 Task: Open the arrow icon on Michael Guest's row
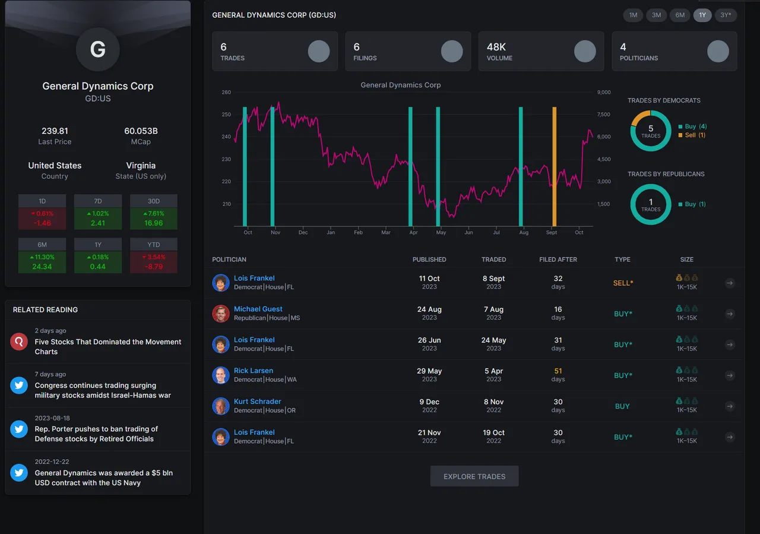pos(730,314)
